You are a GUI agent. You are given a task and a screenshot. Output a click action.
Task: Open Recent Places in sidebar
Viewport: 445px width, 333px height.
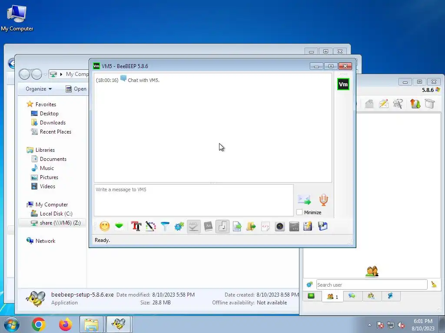[55, 132]
